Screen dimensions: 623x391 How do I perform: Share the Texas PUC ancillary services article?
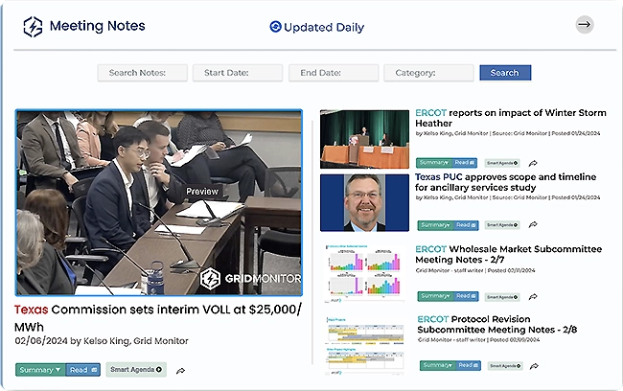[x=533, y=225]
